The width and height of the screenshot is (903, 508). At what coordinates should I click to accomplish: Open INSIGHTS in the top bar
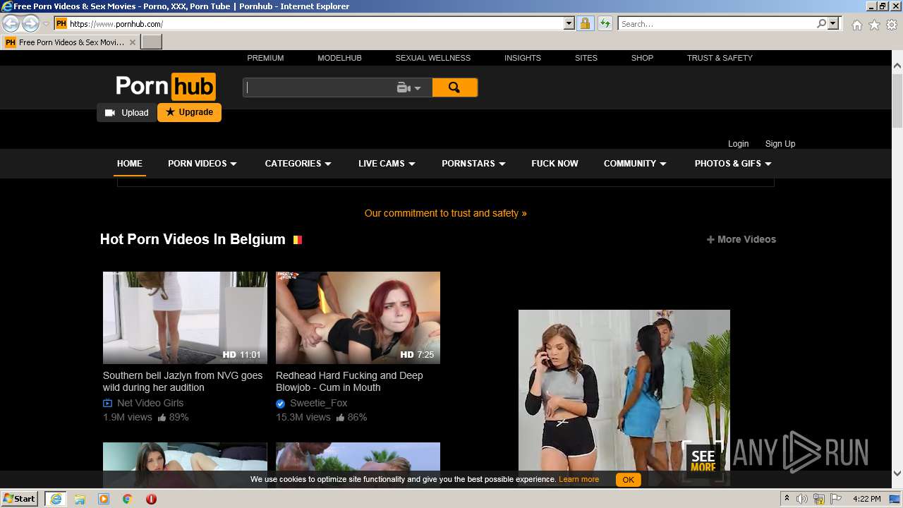pyautogui.click(x=523, y=58)
